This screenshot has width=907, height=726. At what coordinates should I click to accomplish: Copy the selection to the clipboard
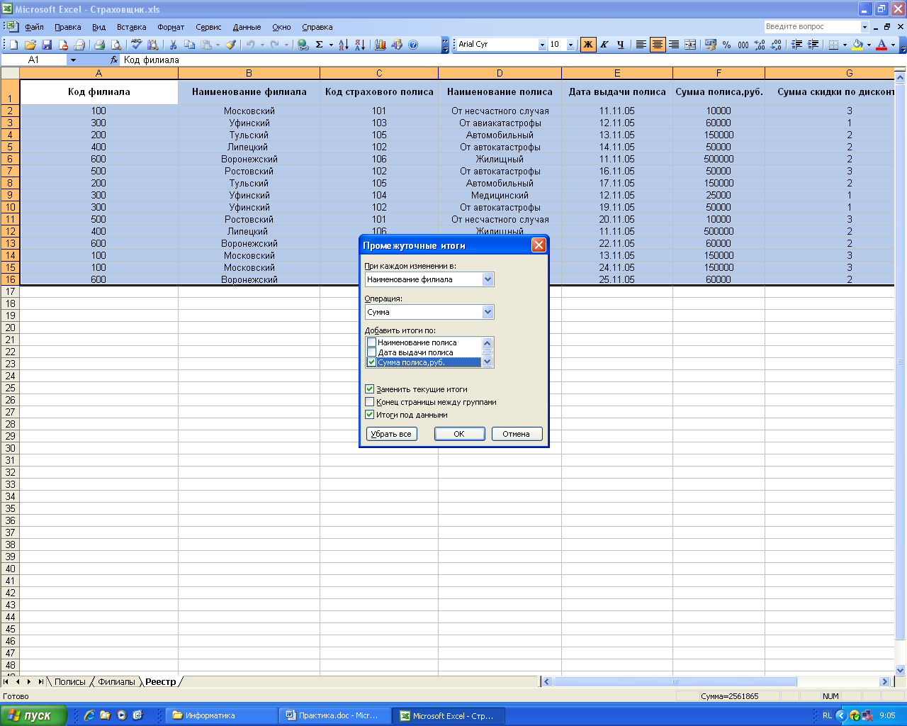click(x=189, y=45)
